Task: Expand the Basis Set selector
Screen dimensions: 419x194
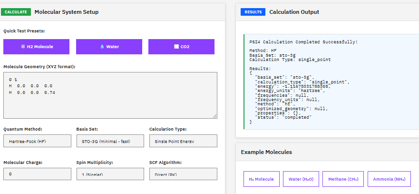Action: pos(110,141)
